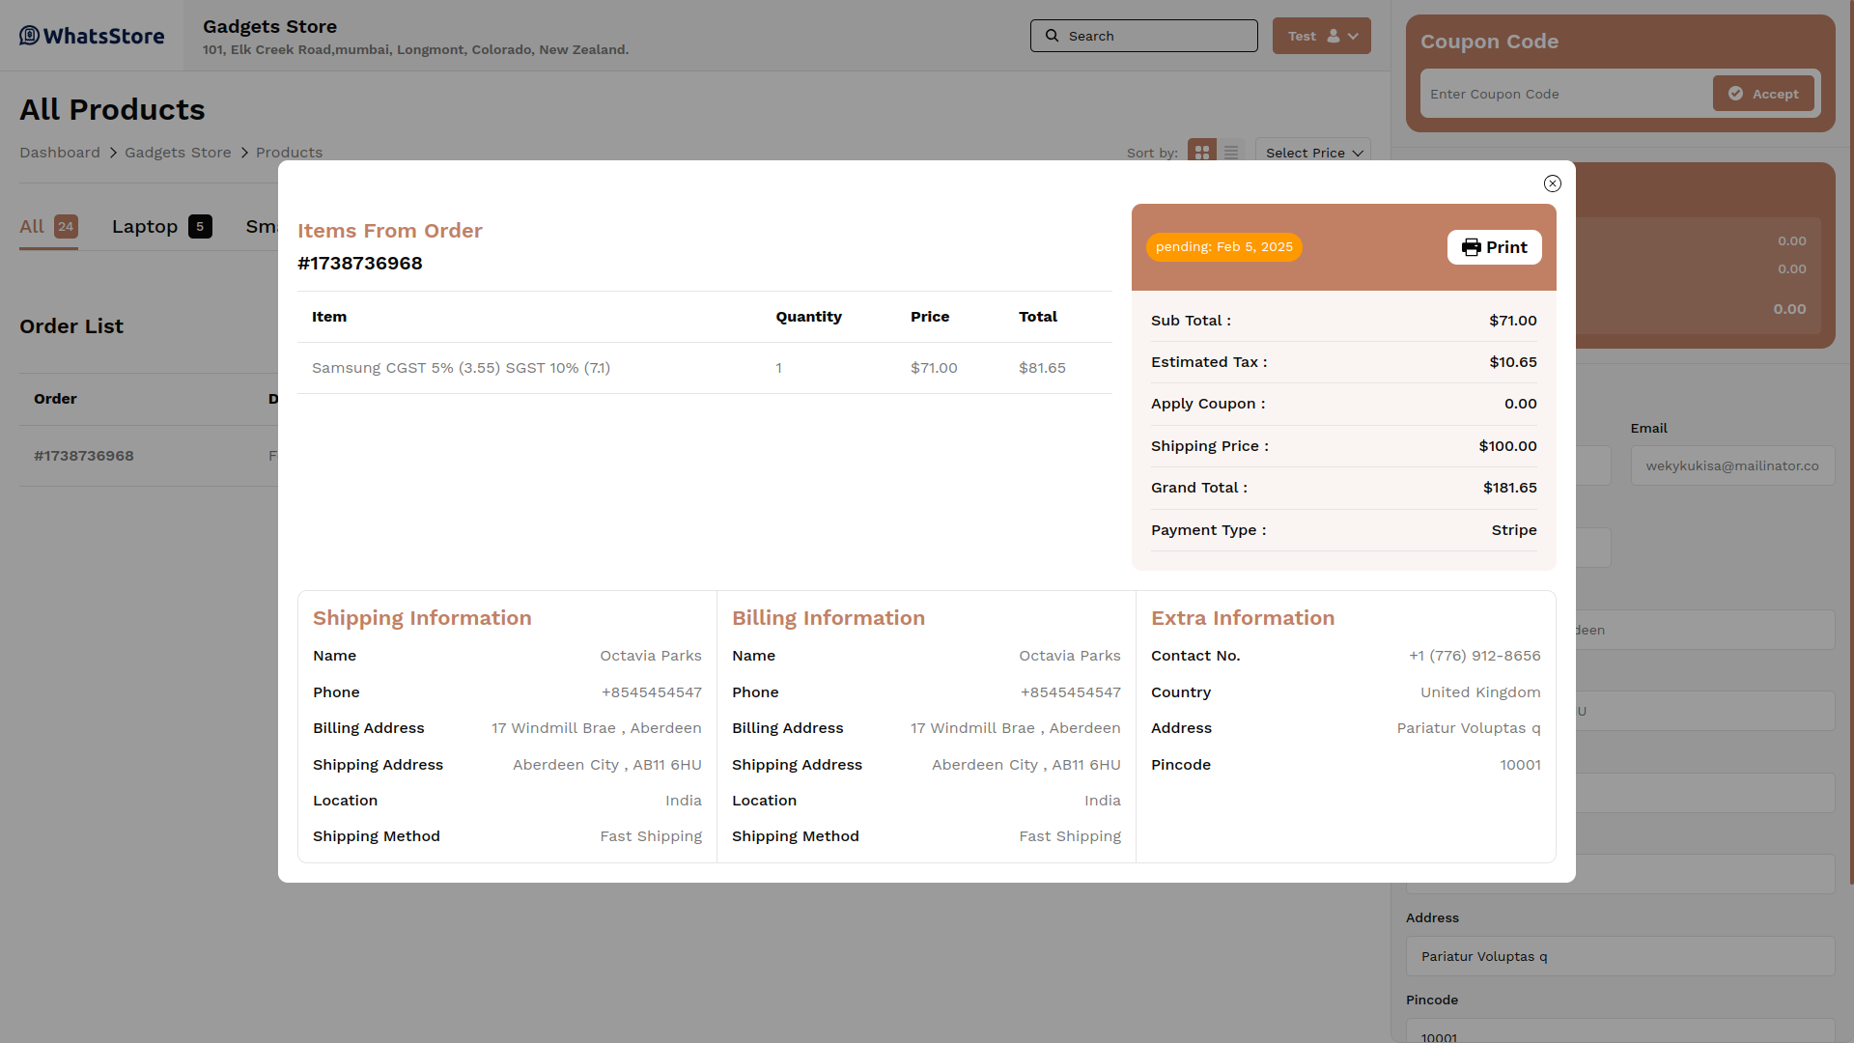Image resolution: width=1854 pixels, height=1043 pixels.
Task: Open order #1738736968 in Order List
Action: pos(84,456)
